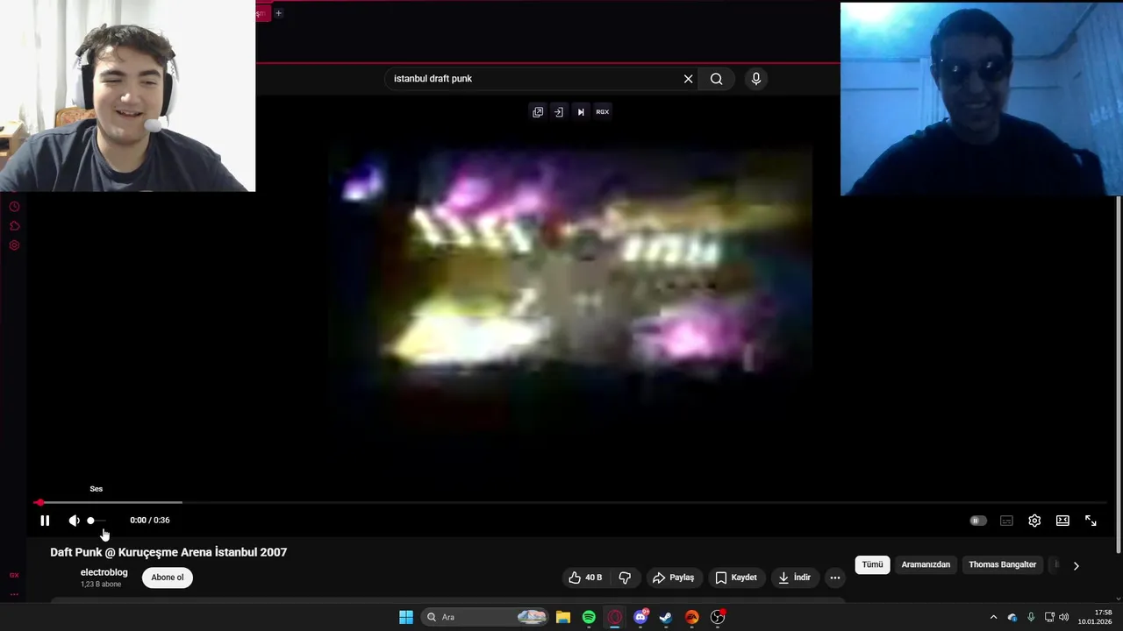Image resolution: width=1123 pixels, height=631 pixels.
Task: Click the skip-next icon above the video
Action: [x=581, y=112]
